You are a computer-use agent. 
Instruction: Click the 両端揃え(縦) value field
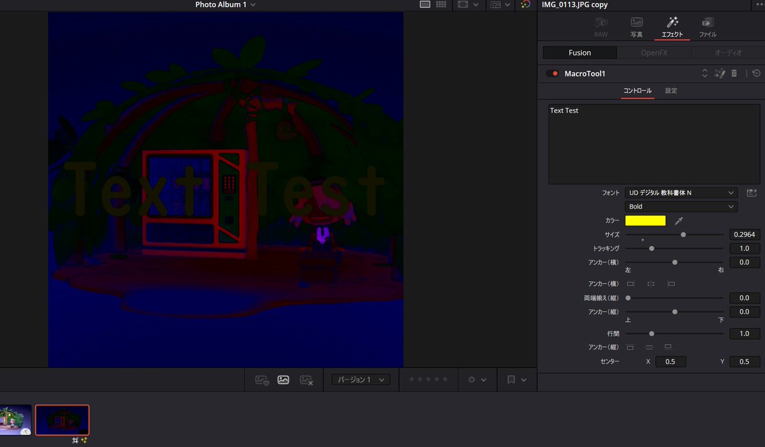pyautogui.click(x=745, y=298)
